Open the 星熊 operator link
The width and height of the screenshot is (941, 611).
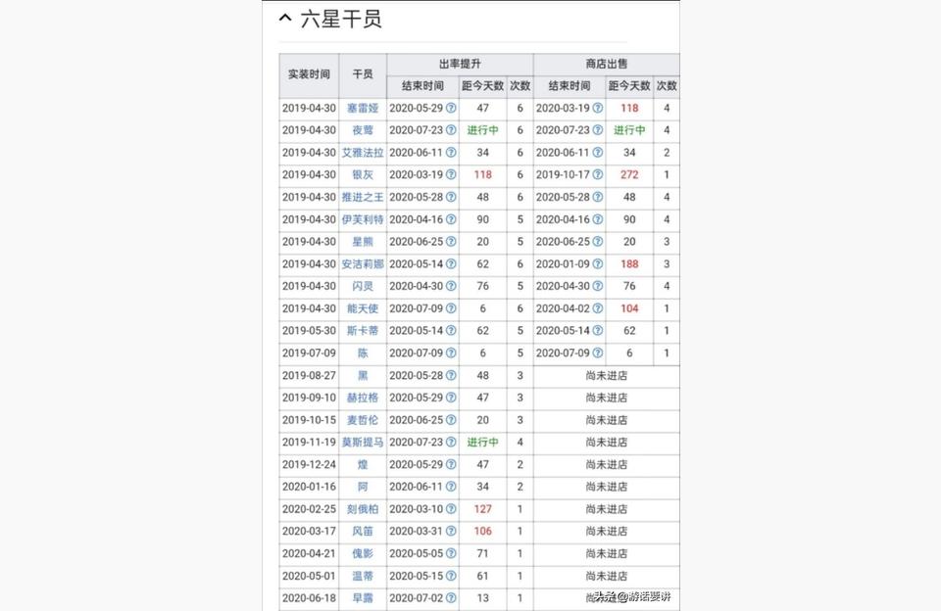[x=363, y=242]
